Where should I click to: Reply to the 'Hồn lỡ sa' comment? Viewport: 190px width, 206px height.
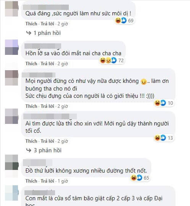pyautogui.click(x=47, y=64)
